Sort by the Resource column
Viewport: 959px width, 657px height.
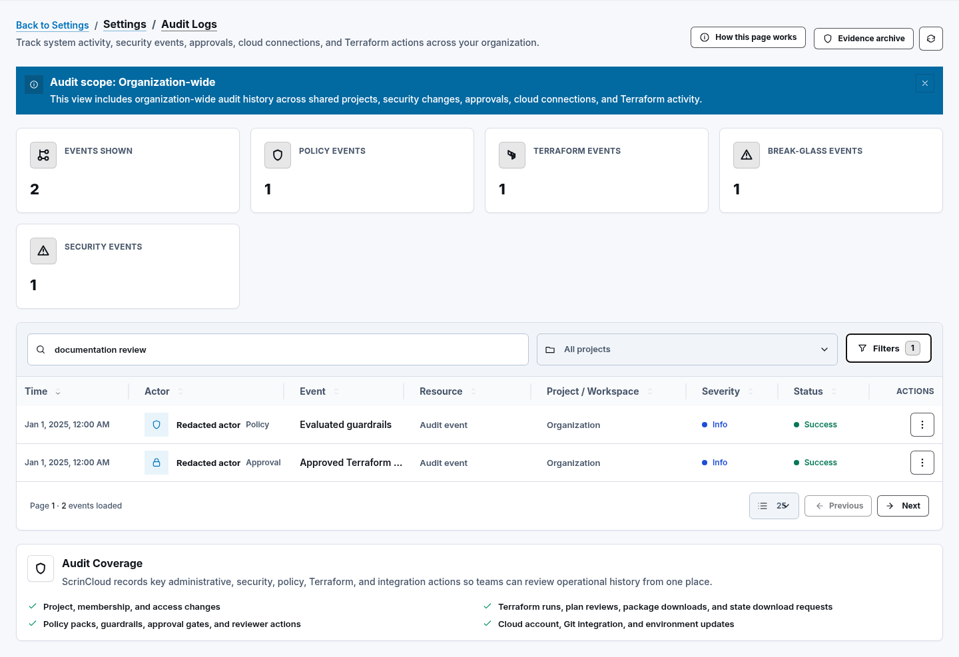448,391
